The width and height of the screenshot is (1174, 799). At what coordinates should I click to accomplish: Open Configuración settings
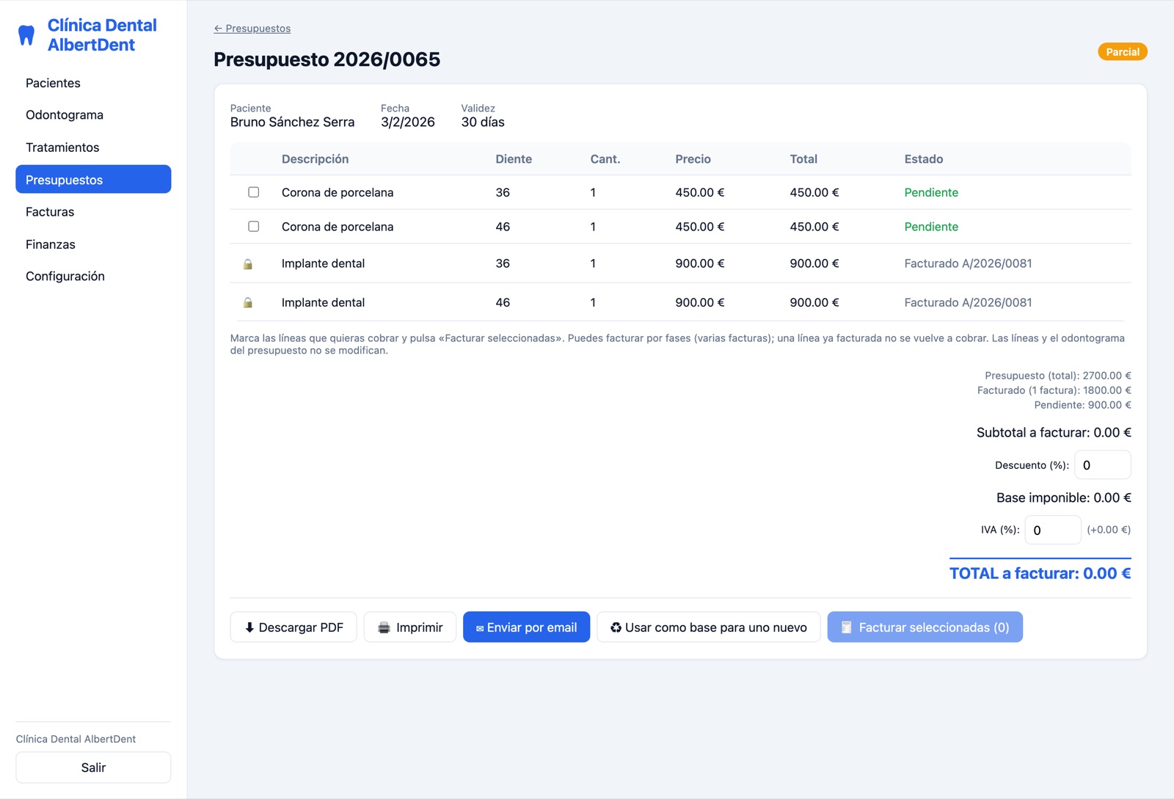tap(93, 277)
